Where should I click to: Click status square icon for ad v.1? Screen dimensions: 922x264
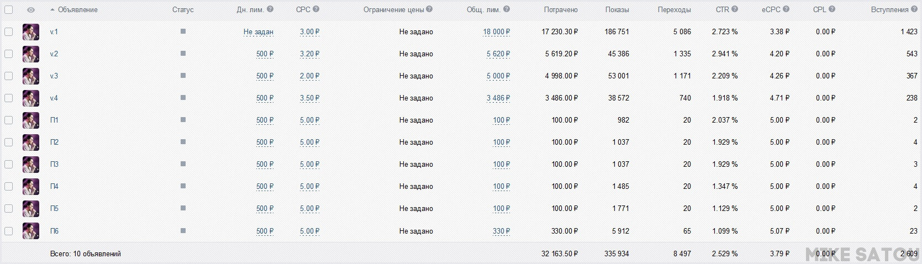coord(183,31)
